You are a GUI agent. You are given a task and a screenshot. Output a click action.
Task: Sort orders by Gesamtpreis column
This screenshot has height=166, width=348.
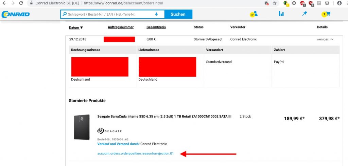pyautogui.click(x=156, y=27)
